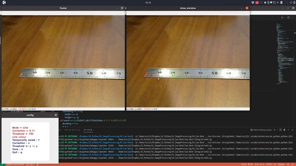The height and width of the screenshot is (166, 296).
Task: Click the 10 mark on the ruler in the frame window
Action: [x=35, y=72]
